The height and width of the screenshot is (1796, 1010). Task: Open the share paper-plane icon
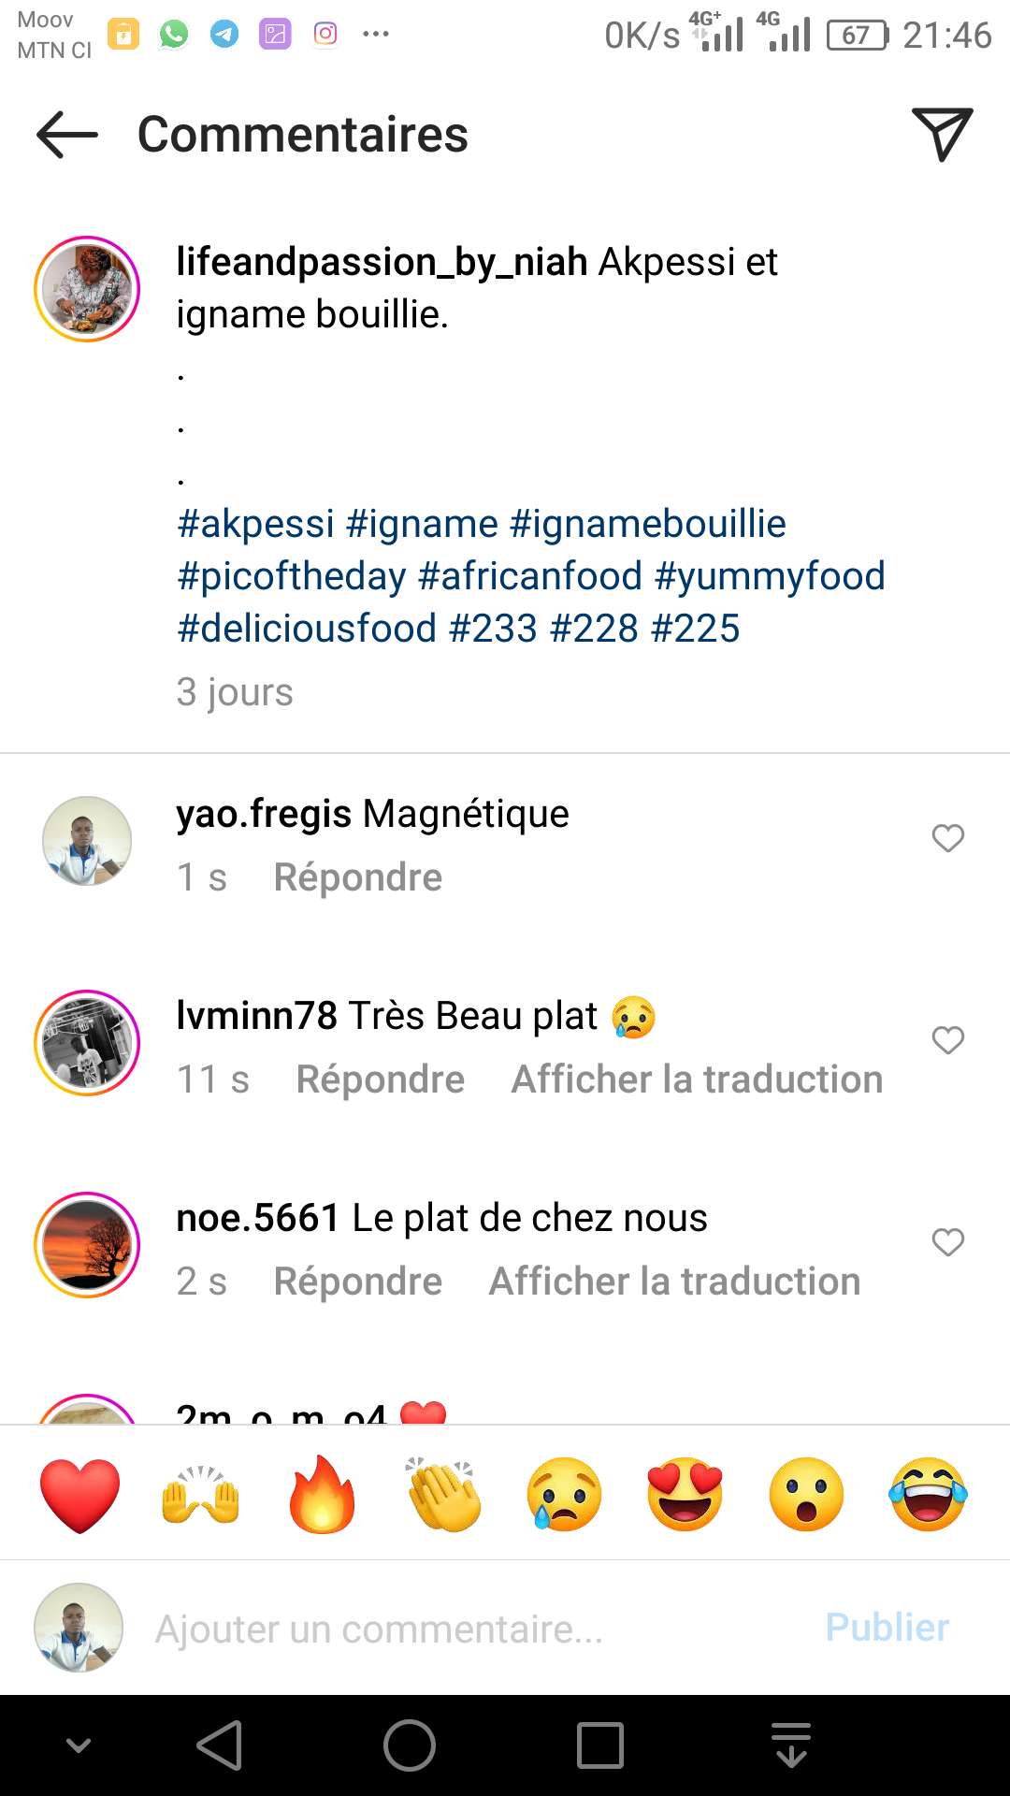click(x=942, y=135)
